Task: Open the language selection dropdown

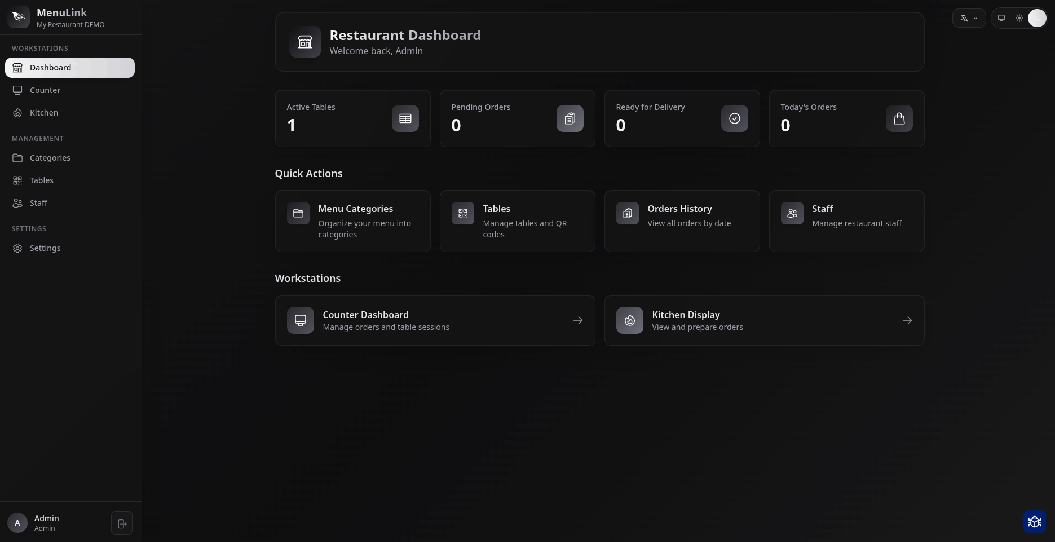Action: pyautogui.click(x=969, y=18)
